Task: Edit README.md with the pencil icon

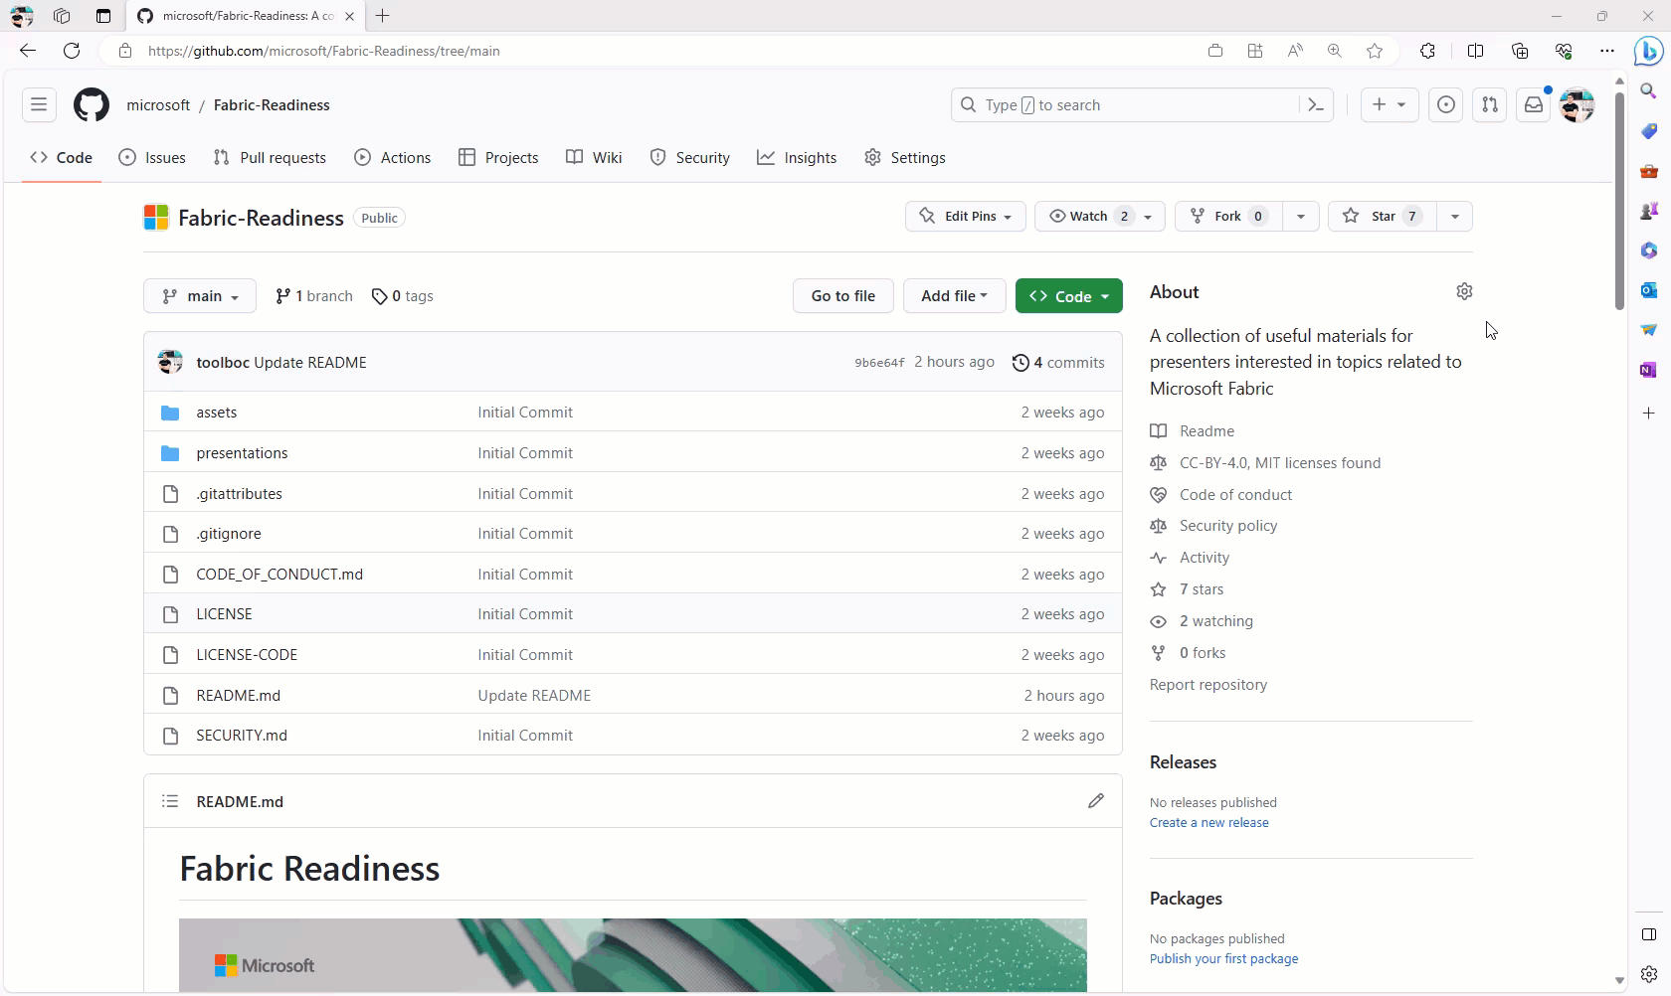Action: coord(1096,801)
